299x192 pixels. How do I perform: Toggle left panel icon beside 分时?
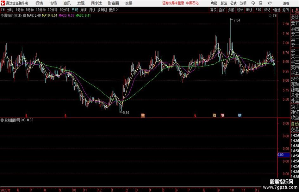pyautogui.click(x=3, y=10)
